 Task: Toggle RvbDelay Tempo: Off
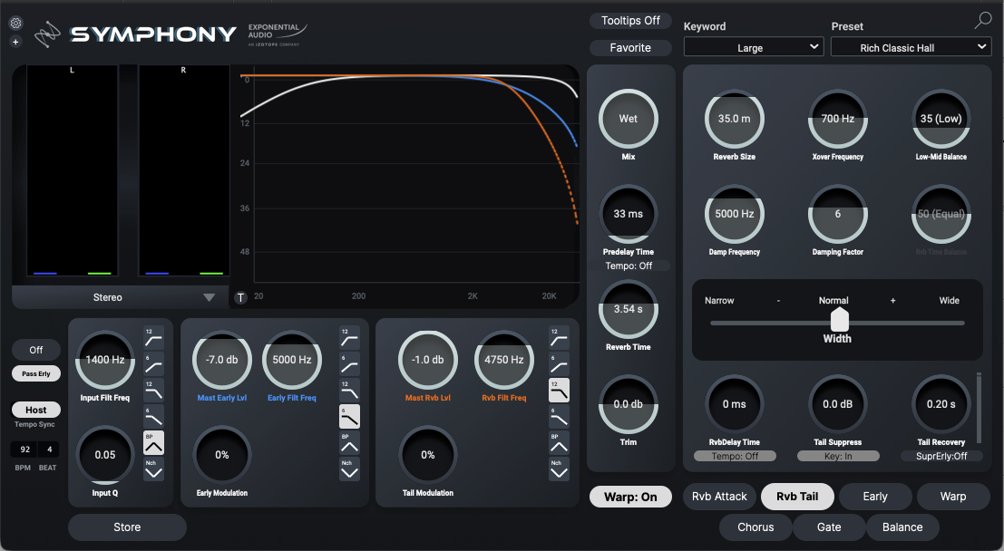735,456
